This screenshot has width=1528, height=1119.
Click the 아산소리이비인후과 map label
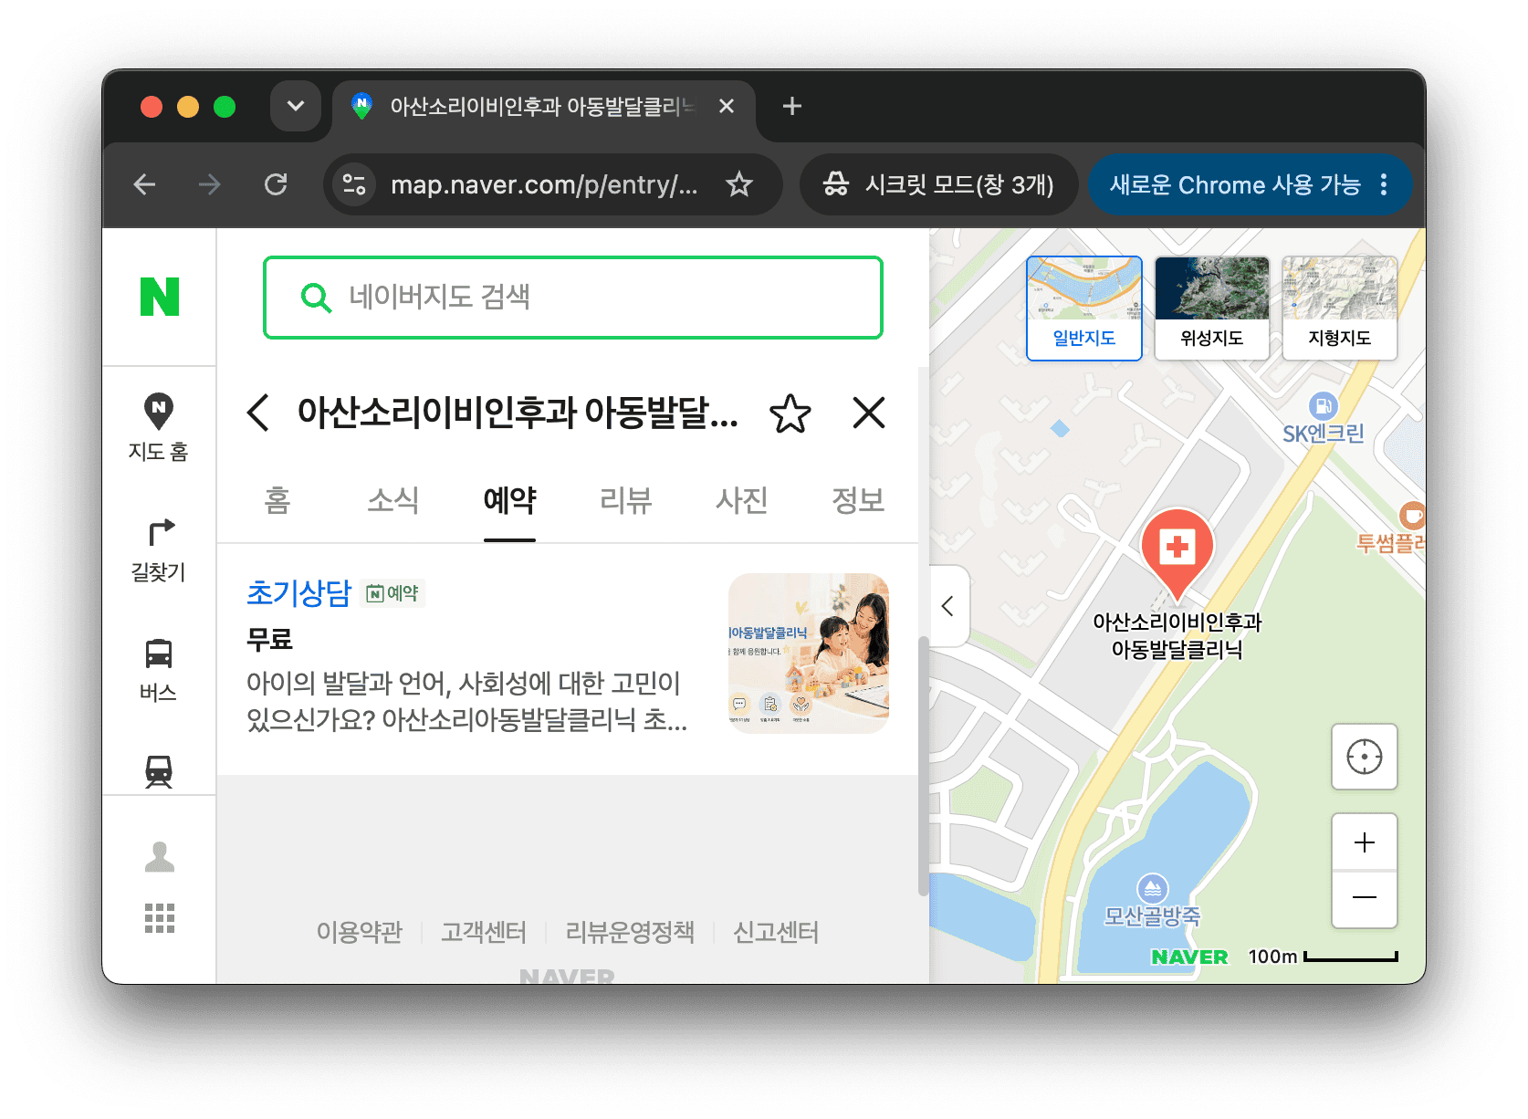pyautogui.click(x=1177, y=635)
